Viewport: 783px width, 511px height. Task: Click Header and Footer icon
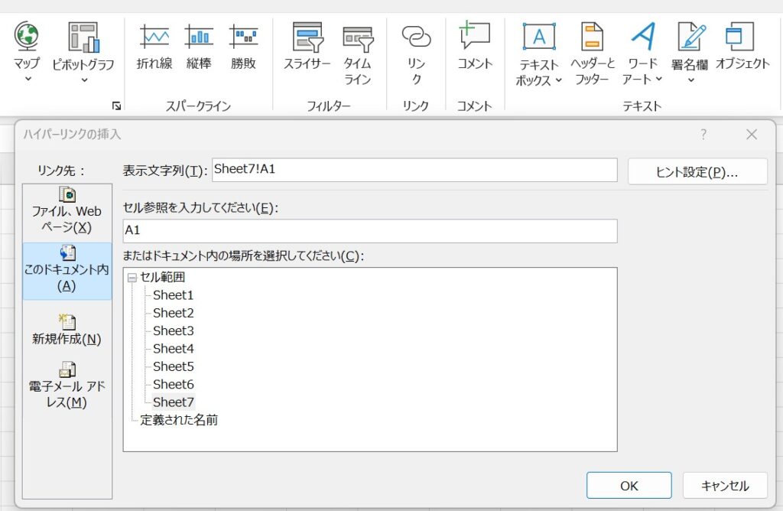coord(592,37)
